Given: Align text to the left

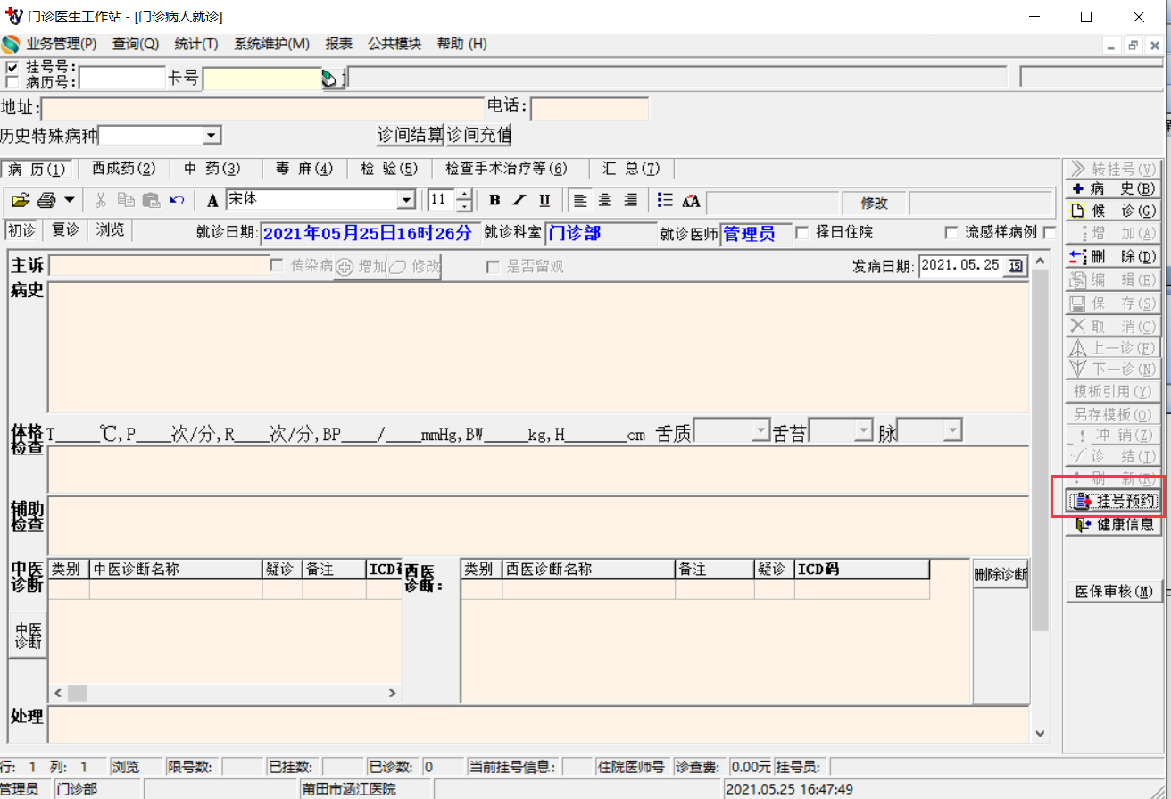Looking at the screenshot, I should 580,200.
